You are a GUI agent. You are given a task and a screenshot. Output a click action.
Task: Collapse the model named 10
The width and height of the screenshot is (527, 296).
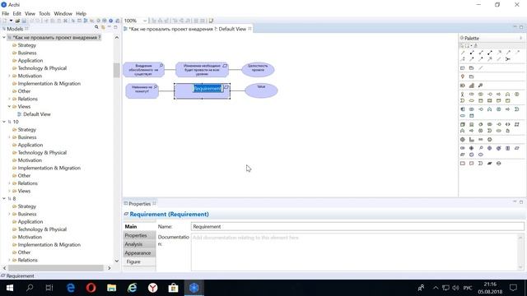point(4,122)
